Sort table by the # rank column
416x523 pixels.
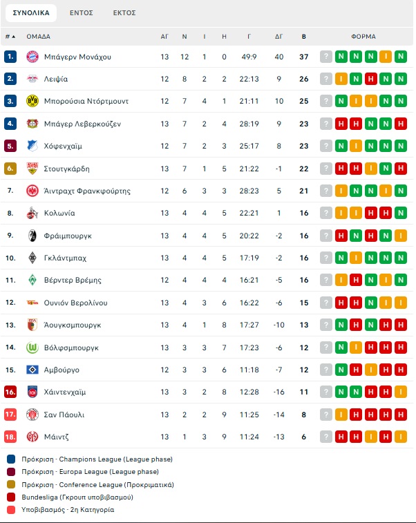pos(10,36)
